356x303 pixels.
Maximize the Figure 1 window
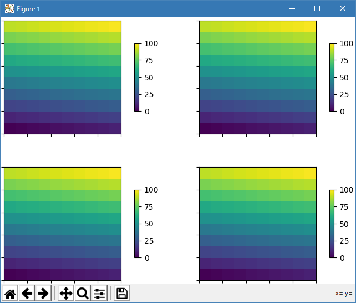317,9
